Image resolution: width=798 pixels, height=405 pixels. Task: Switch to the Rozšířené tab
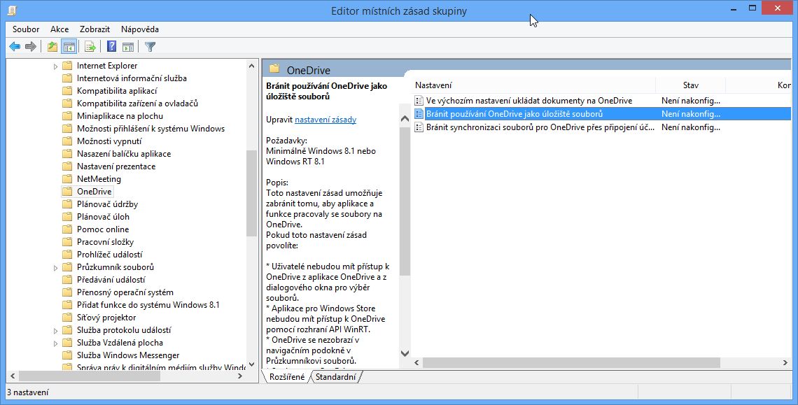pyautogui.click(x=286, y=377)
